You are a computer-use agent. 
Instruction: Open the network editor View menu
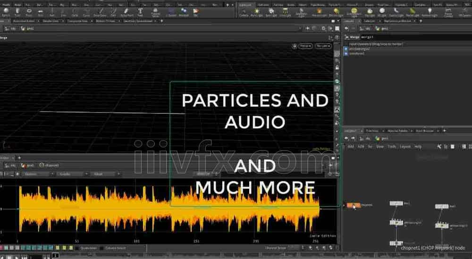coord(380,146)
